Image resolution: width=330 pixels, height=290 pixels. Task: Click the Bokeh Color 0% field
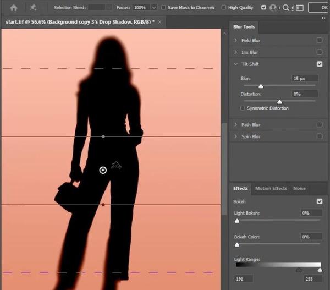[x=311, y=237]
